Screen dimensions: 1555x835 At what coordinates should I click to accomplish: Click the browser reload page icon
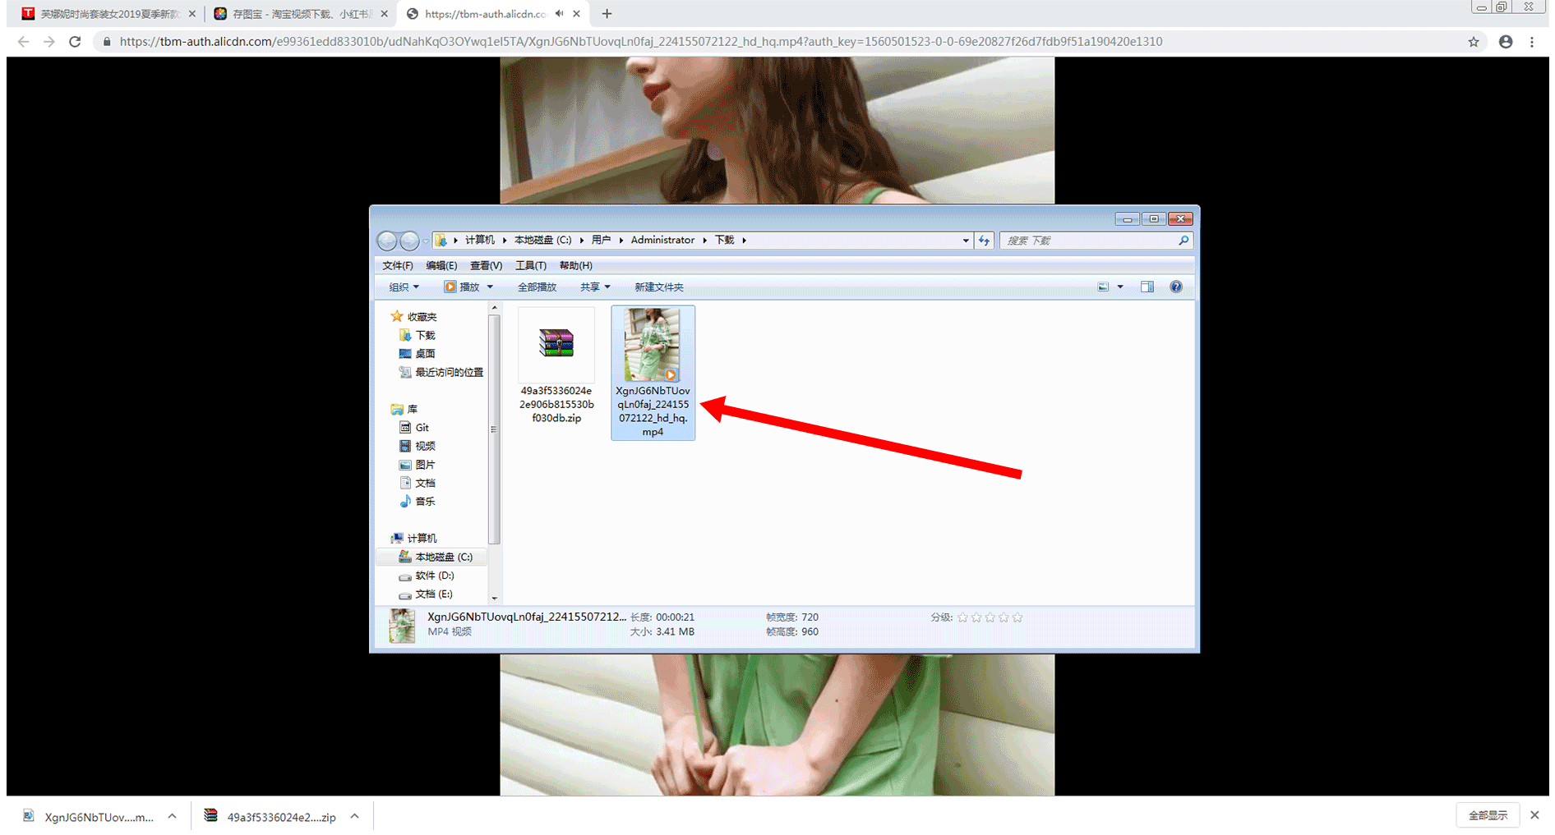[x=75, y=42]
